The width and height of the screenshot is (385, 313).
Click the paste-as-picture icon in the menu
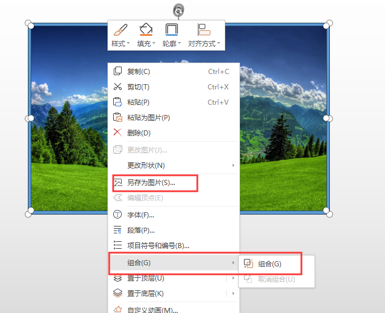(x=118, y=117)
